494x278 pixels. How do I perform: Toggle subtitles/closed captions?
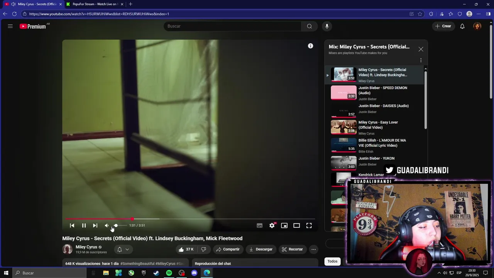click(x=260, y=225)
